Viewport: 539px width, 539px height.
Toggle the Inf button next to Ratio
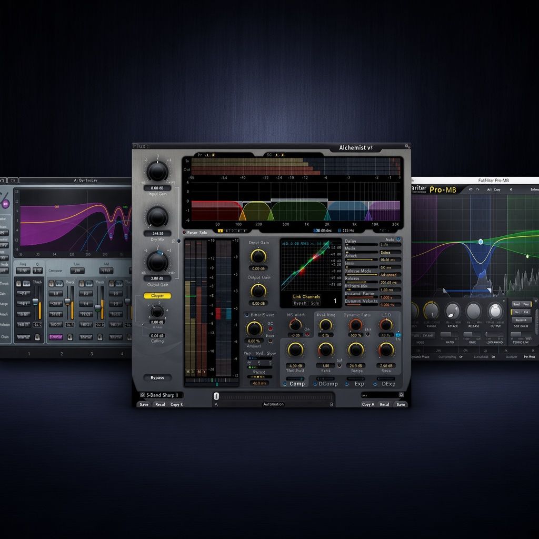coord(339,366)
